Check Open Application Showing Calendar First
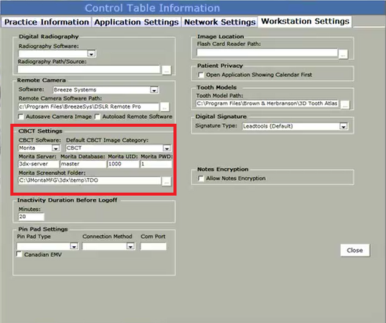386x323 pixels. (x=201, y=75)
